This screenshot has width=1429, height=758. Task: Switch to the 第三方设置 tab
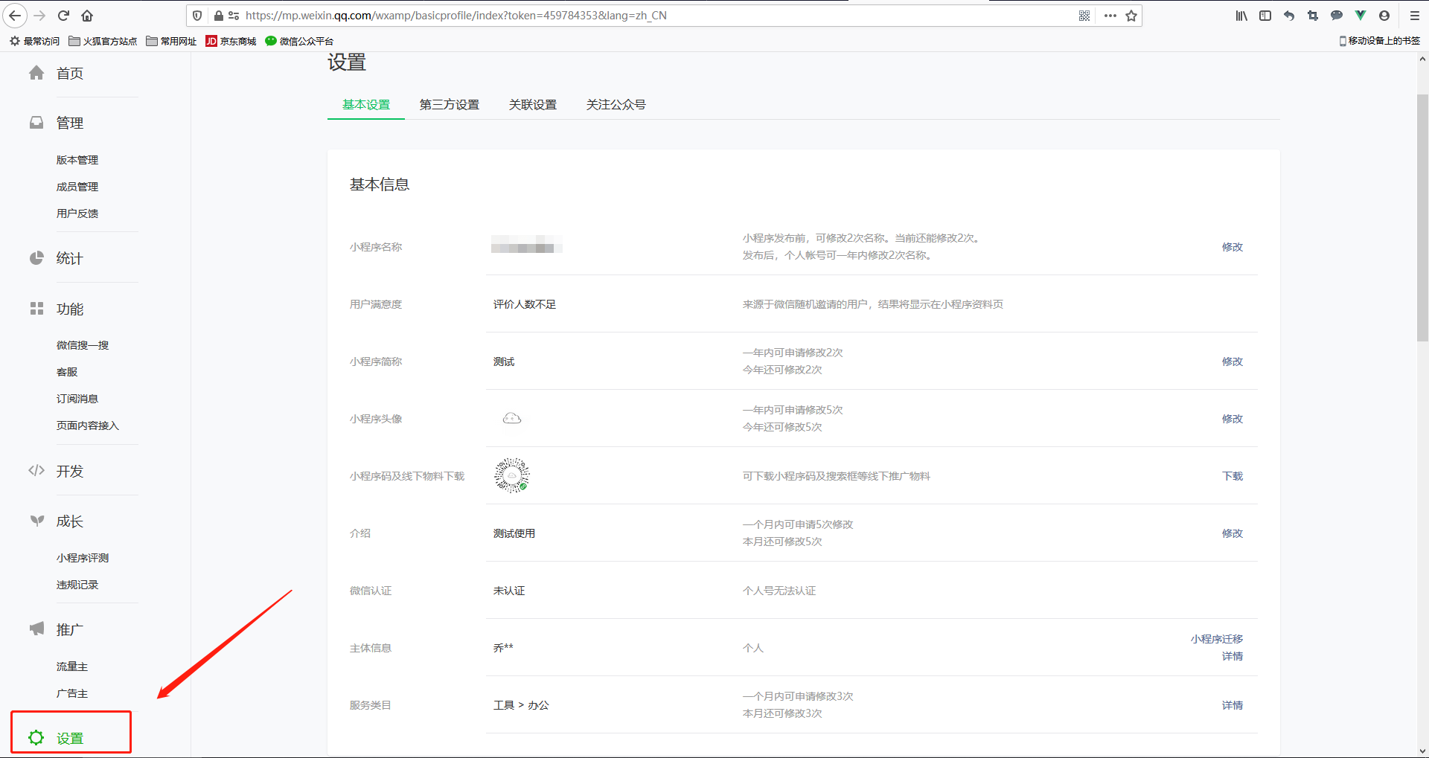(449, 105)
